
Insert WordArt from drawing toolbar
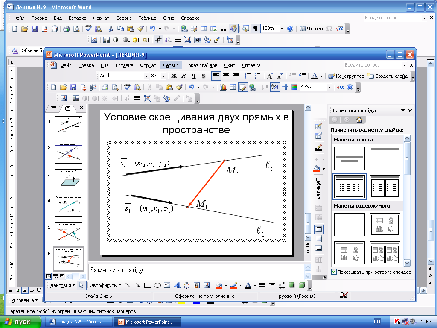177,285
